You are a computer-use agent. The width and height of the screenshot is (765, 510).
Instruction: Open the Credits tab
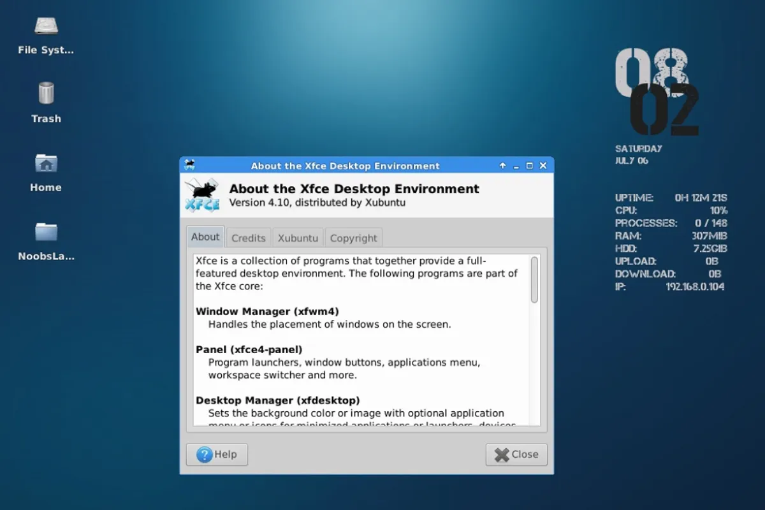coord(249,238)
